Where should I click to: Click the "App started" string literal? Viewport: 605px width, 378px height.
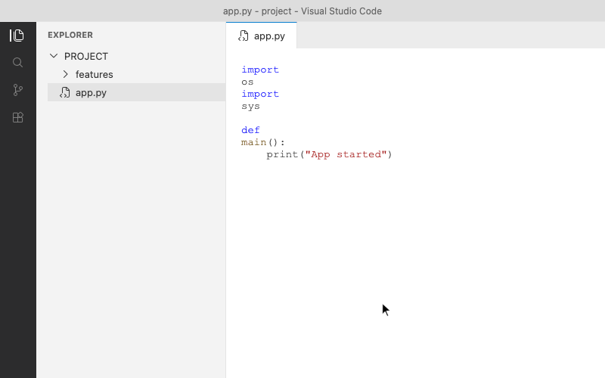click(346, 154)
